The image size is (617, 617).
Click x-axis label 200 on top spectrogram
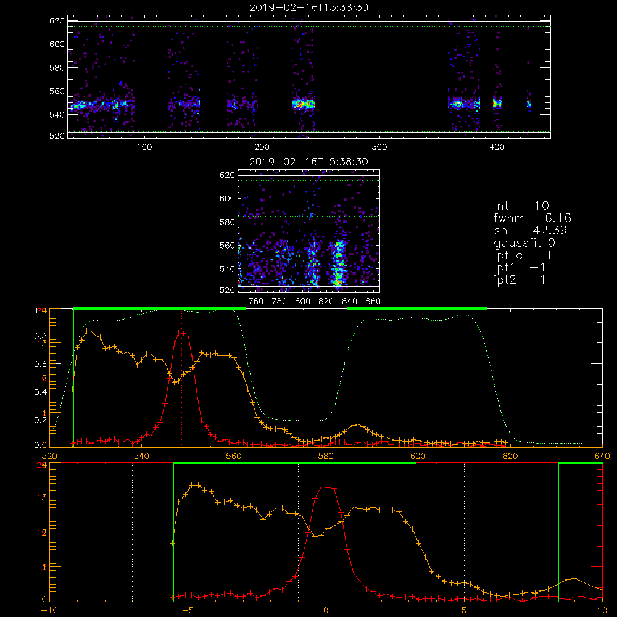[x=262, y=147]
